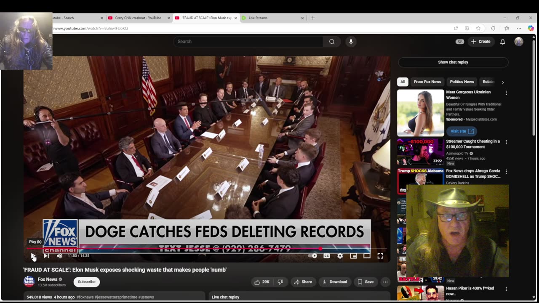Toggle closed captions on the video
Viewport: 539px width, 303px height.
pos(326,255)
